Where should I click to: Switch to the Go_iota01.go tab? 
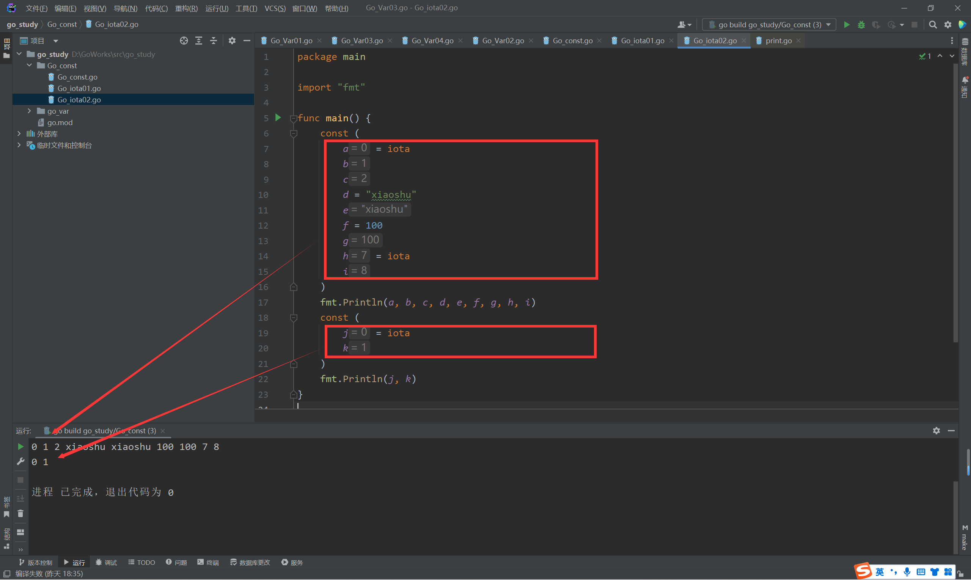click(642, 41)
